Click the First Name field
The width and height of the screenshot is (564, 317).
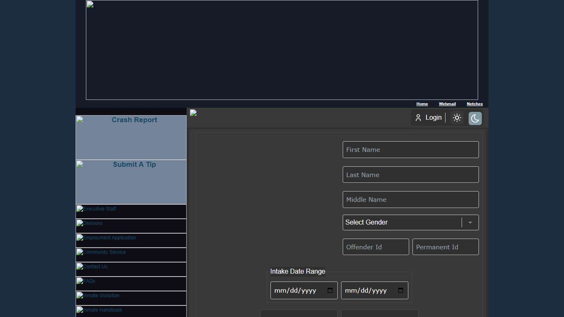point(410,150)
